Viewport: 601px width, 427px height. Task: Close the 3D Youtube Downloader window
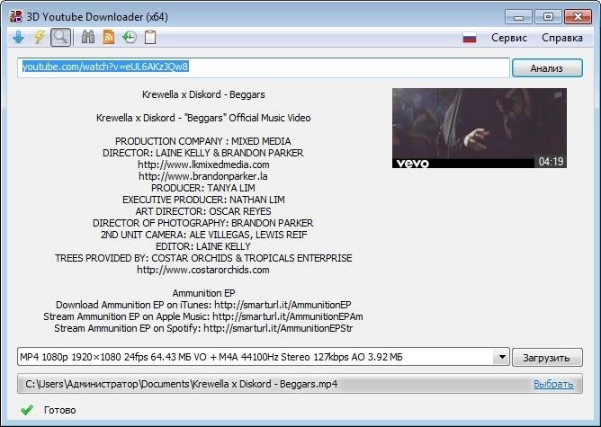[578, 17]
